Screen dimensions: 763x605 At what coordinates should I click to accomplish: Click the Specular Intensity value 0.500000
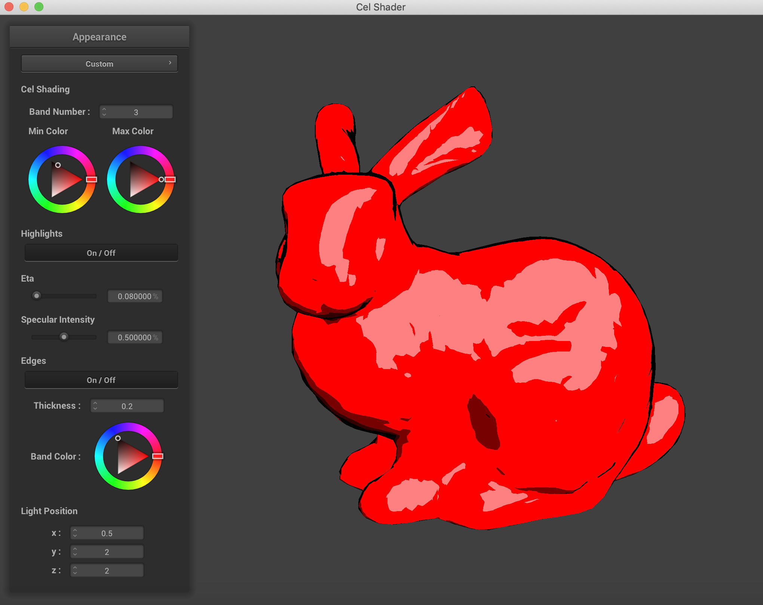(135, 337)
